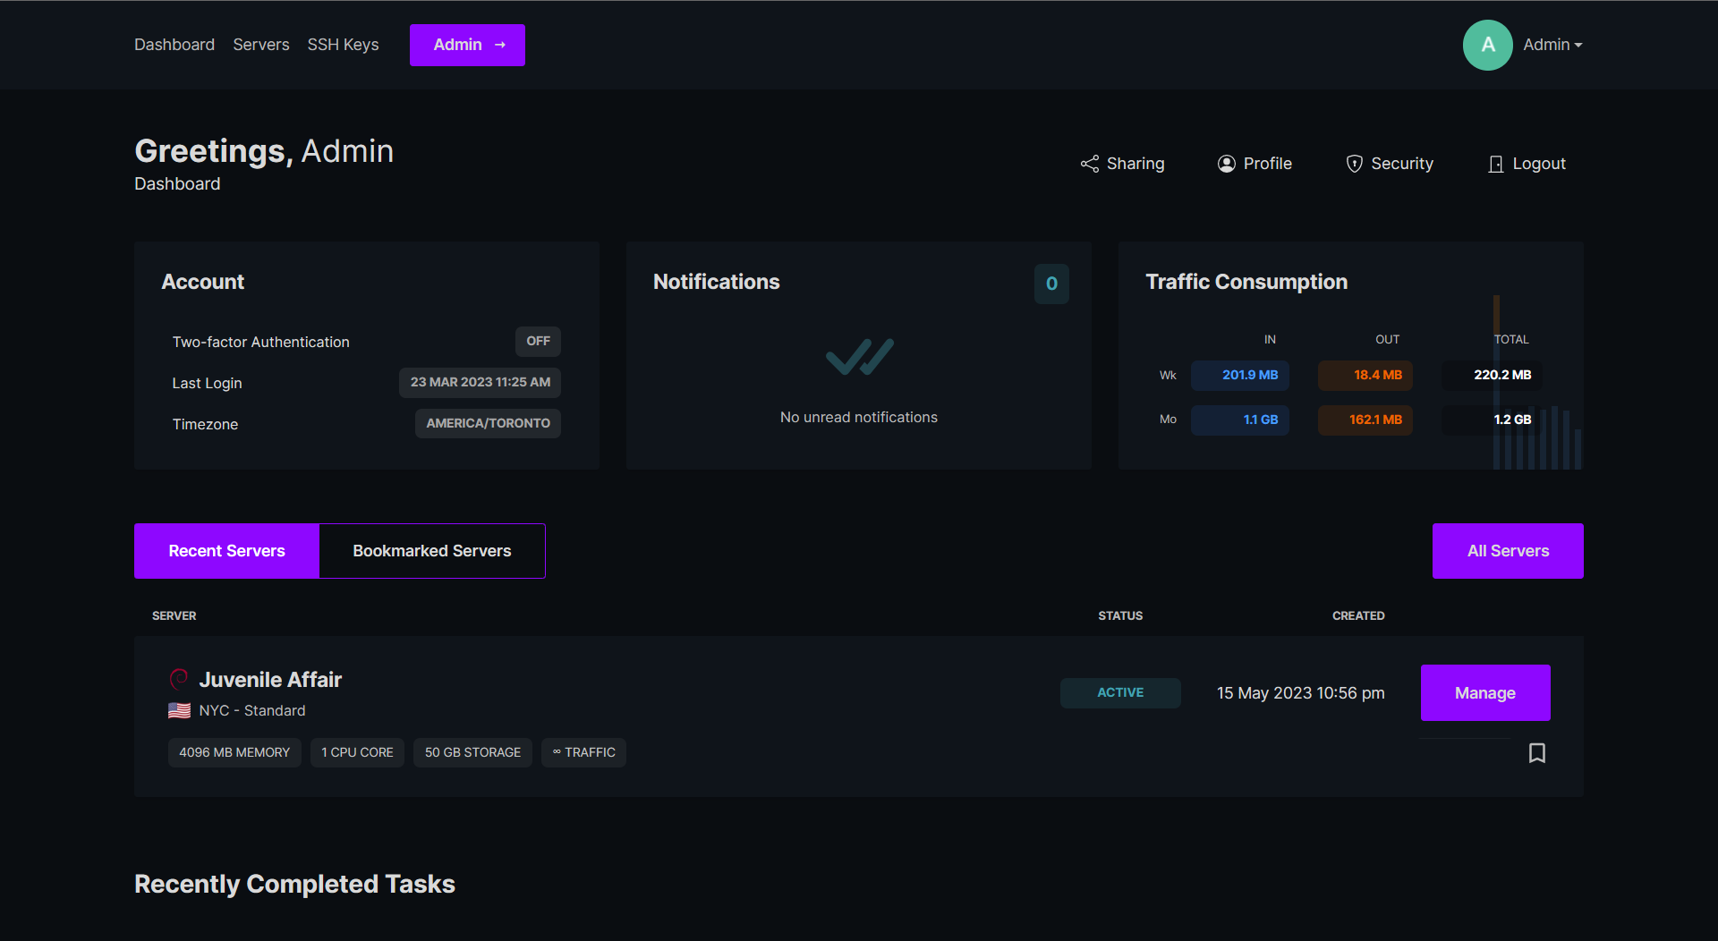
Task: Click the US flag icon for NYC location
Action: 178,710
